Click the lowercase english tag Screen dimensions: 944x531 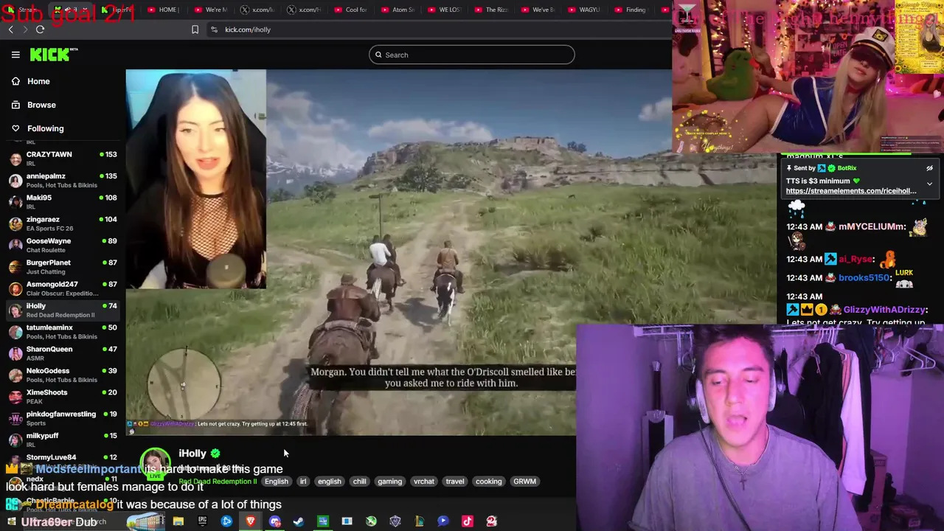[x=329, y=482]
